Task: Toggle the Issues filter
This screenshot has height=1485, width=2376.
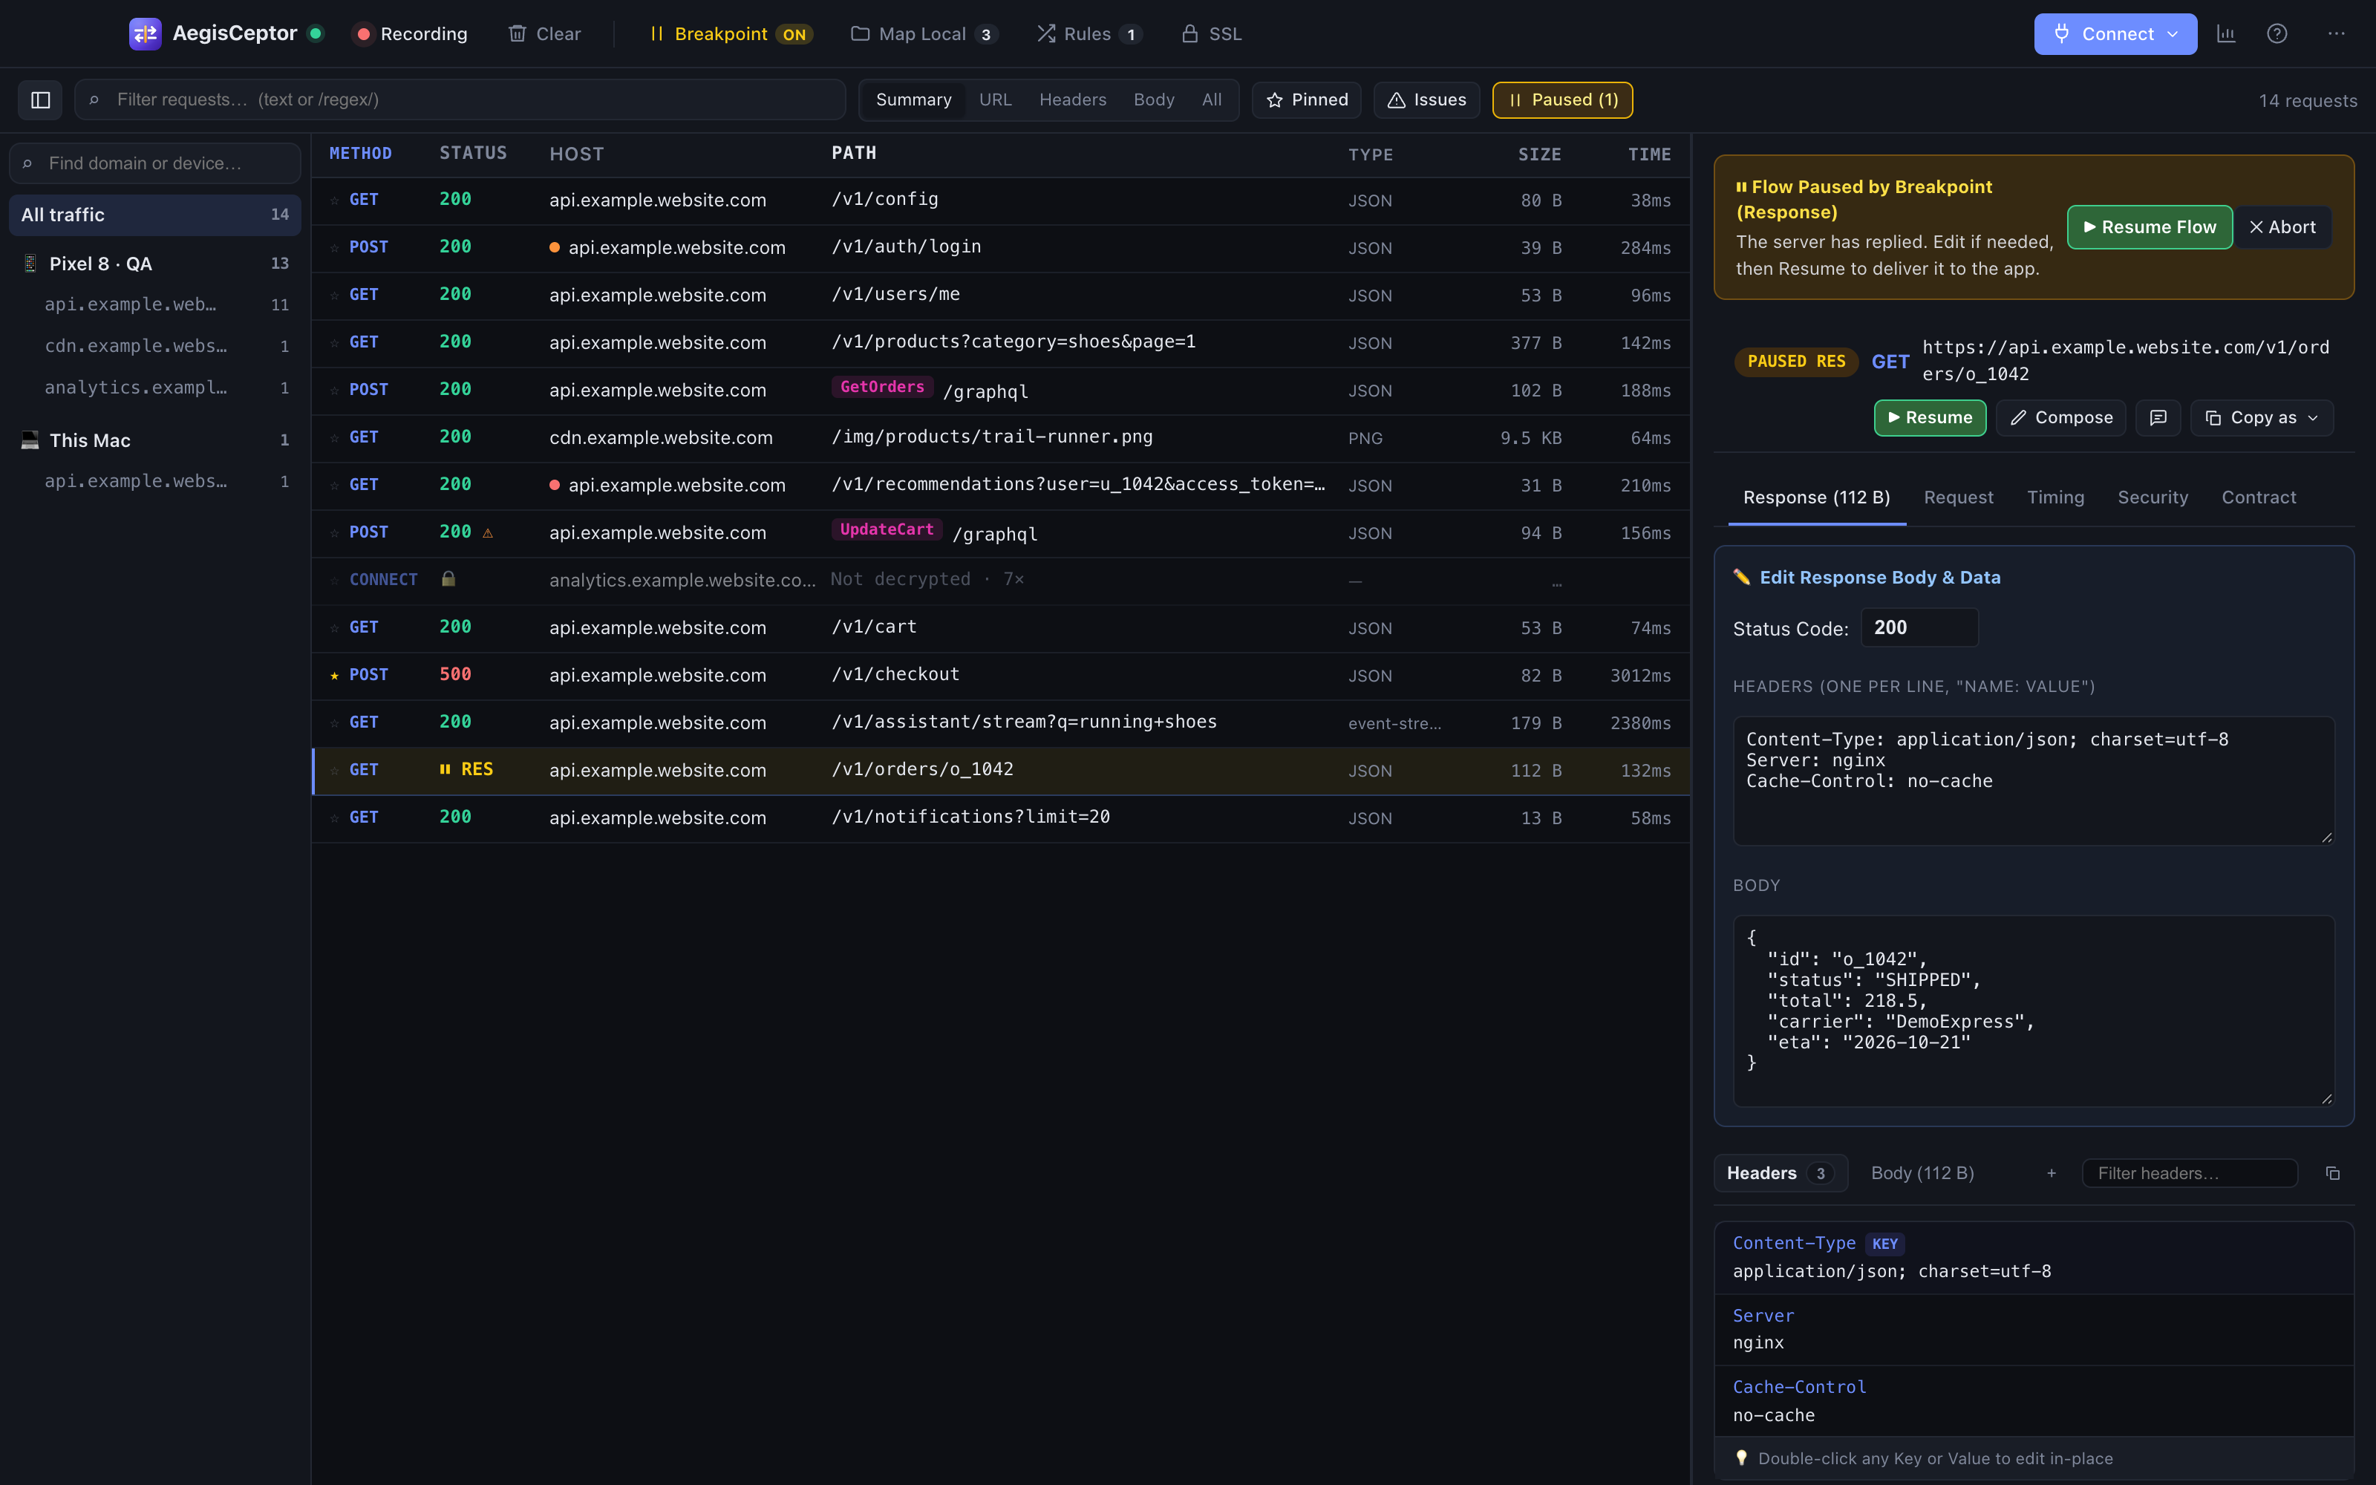Action: click(1426, 99)
